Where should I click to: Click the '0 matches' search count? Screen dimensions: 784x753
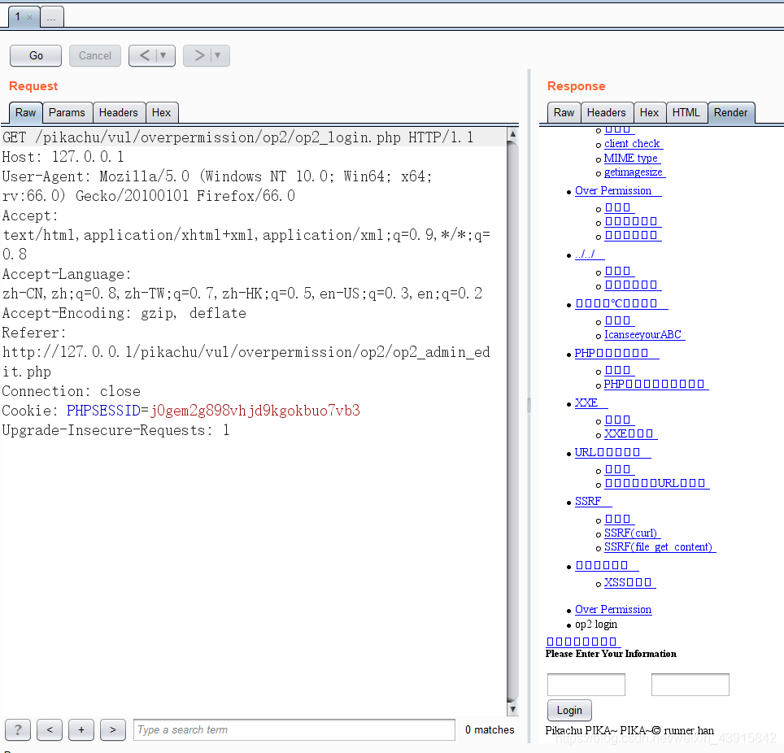(490, 730)
